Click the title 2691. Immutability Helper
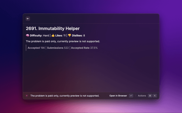 (53, 29)
